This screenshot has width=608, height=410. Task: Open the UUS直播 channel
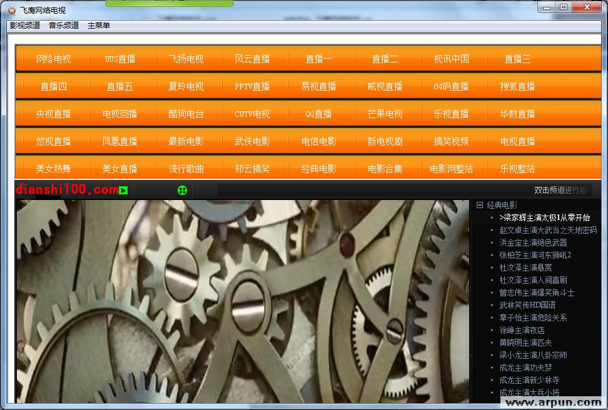pos(120,59)
